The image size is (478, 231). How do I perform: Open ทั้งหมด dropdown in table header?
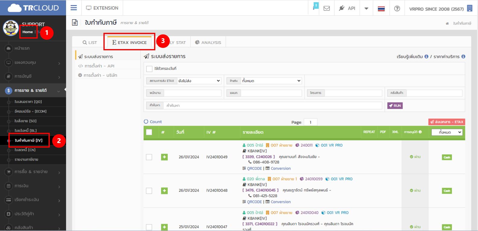coord(447,132)
